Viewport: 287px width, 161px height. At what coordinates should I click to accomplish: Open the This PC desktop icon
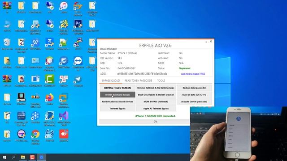coord(7,26)
